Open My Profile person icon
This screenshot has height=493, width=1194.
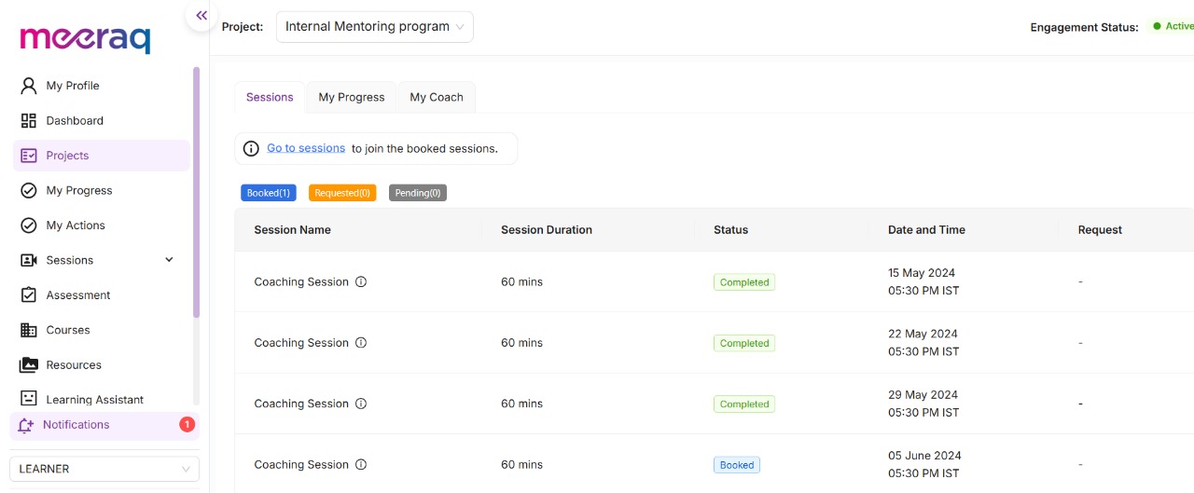[29, 86]
